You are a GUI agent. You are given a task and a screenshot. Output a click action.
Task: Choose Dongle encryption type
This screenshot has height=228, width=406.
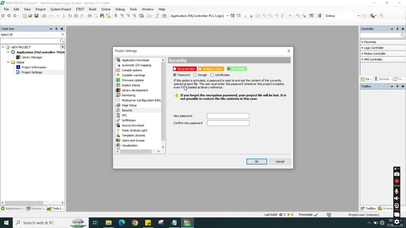point(195,75)
